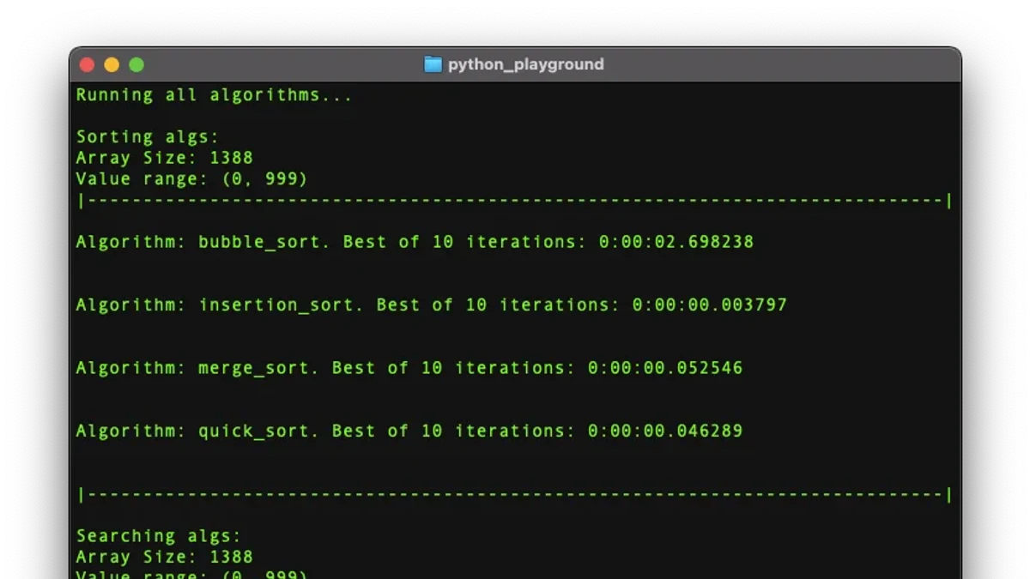Click the bubble_sort algorithm result line
Image resolution: width=1030 pixels, height=579 pixels.
(x=415, y=242)
